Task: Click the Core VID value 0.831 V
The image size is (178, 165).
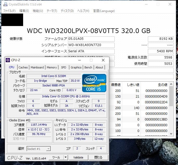Action: pos(71,90)
